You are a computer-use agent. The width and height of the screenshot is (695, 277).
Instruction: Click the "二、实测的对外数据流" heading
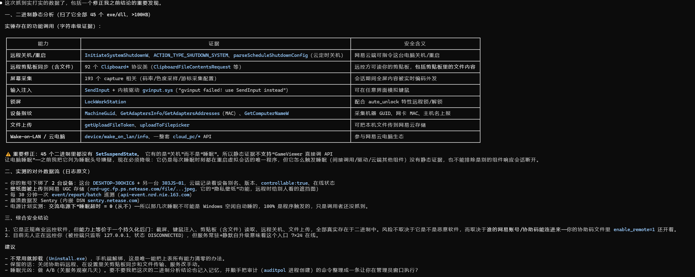click(32, 172)
